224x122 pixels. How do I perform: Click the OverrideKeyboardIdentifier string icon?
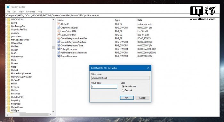coord(59,38)
